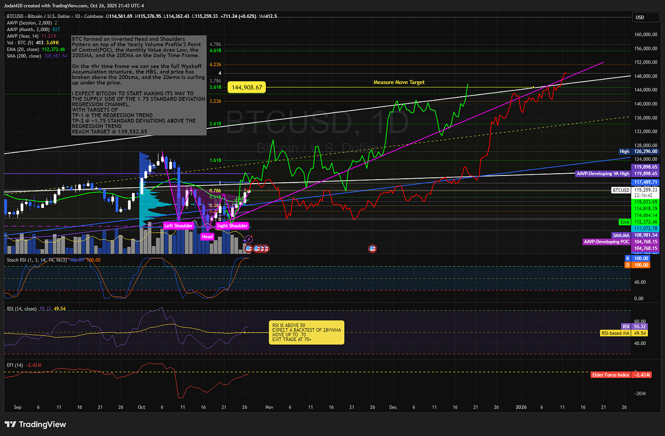Click the yellow 144,908.67 price callout
Screen dimensions: 665x436
pos(247,87)
